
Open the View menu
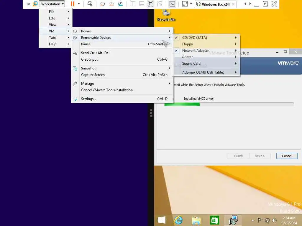[x=55, y=25]
